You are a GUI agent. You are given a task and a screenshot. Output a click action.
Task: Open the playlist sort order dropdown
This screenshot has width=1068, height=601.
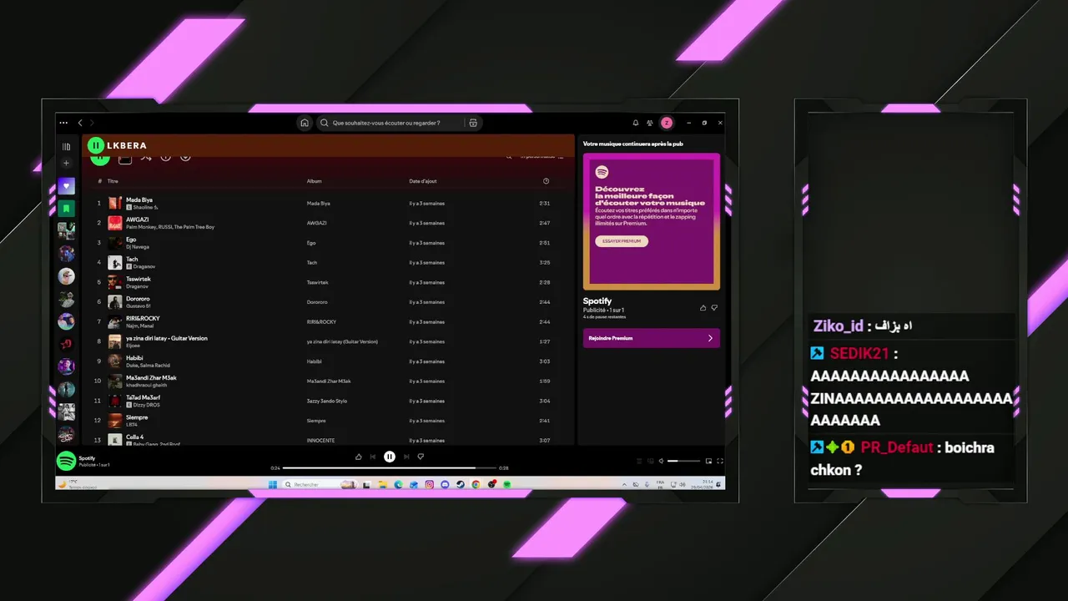[542, 156]
